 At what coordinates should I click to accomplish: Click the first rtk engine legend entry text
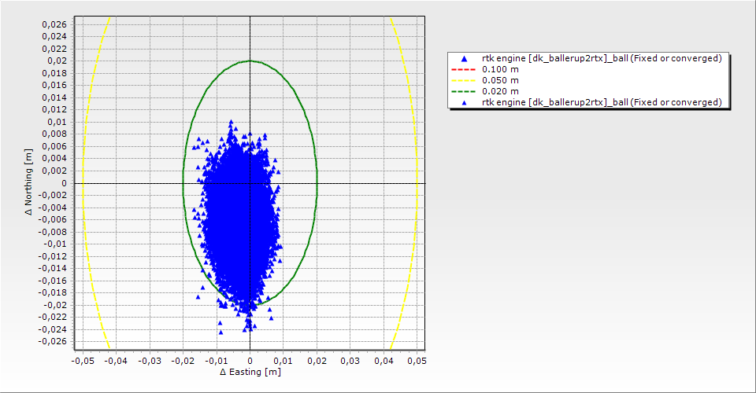tap(602, 58)
